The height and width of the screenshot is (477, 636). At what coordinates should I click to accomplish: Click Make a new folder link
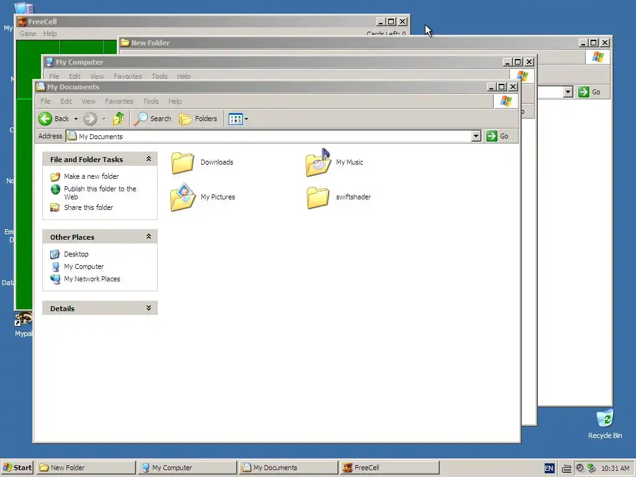pos(91,176)
